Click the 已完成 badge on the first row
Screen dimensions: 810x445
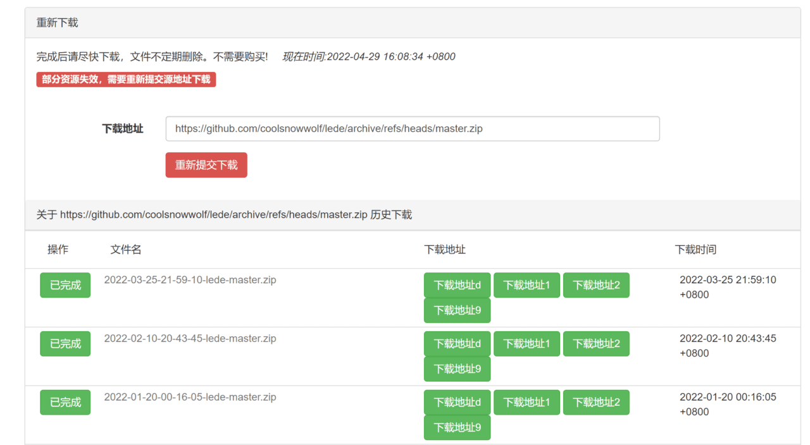coord(65,285)
